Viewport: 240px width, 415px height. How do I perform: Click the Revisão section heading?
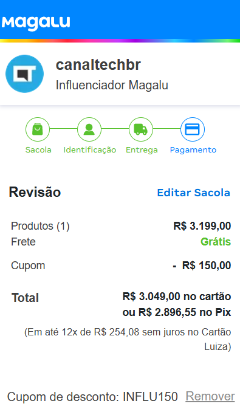[x=35, y=192]
